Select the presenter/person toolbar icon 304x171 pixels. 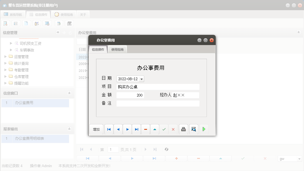37,23
